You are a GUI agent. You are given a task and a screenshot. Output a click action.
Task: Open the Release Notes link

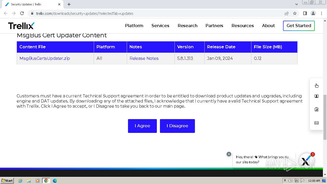coord(144,58)
